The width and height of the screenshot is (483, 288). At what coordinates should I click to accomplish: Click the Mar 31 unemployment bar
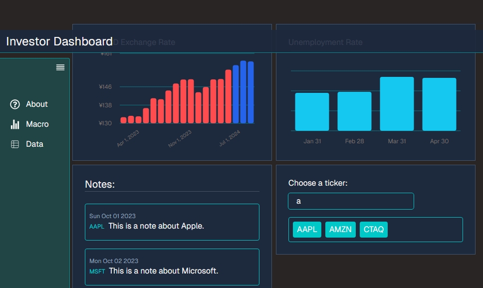[397, 102]
